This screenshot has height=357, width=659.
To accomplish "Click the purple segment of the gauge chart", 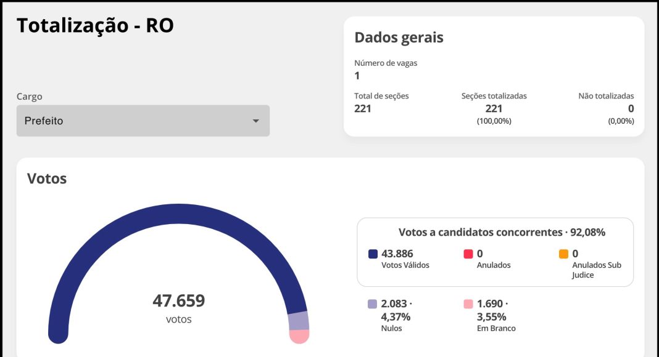I will pyautogui.click(x=299, y=320).
